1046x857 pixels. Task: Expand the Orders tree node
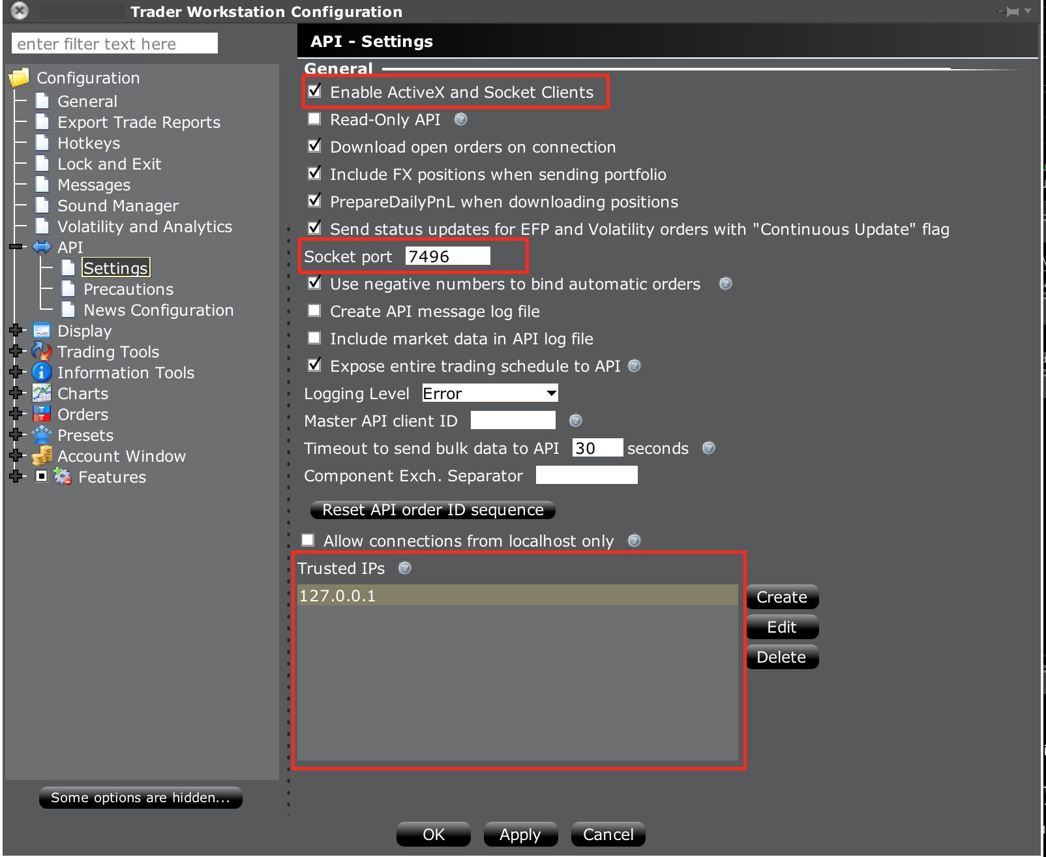click(x=16, y=414)
